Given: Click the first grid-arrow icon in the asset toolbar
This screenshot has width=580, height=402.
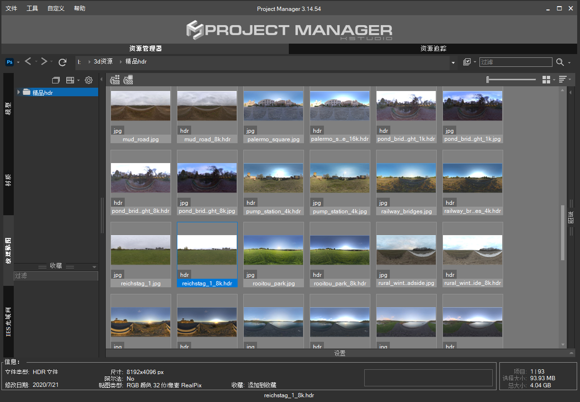Looking at the screenshot, I should tap(115, 80).
